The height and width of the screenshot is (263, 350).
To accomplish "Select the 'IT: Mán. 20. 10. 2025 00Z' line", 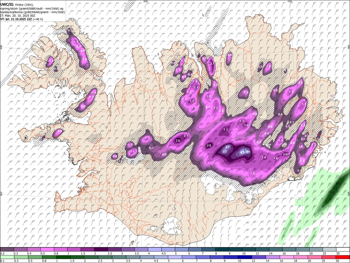I will click(18, 16).
